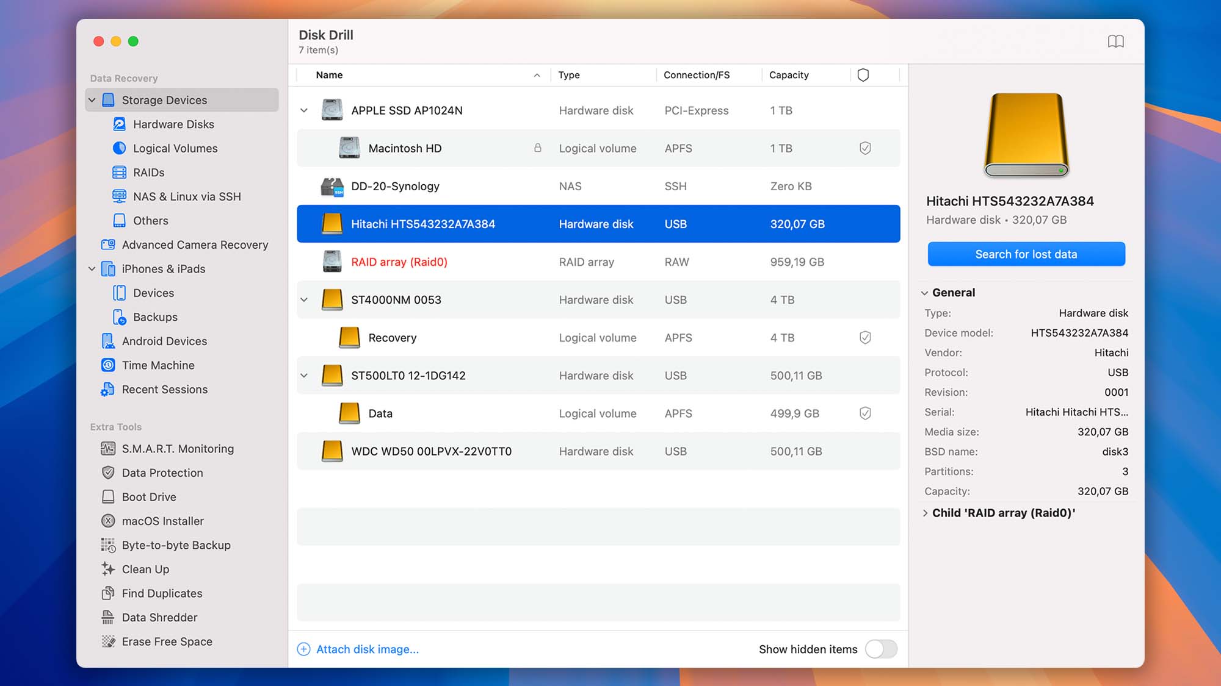Click the large Hitachi drive image in details panel

tap(1026, 135)
